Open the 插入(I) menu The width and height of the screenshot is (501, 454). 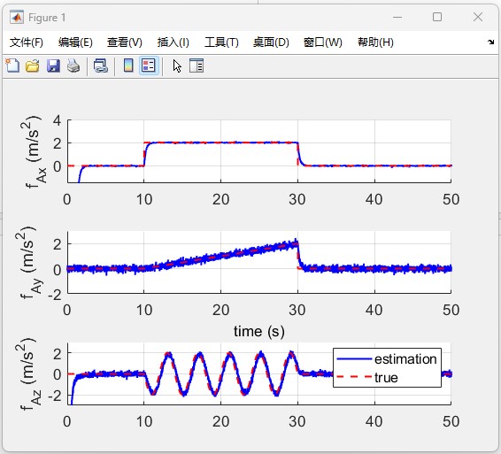[173, 42]
